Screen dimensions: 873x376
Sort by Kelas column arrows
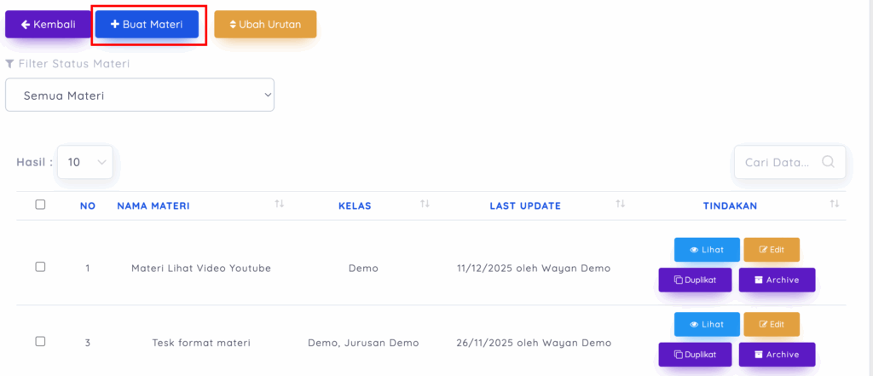(425, 205)
